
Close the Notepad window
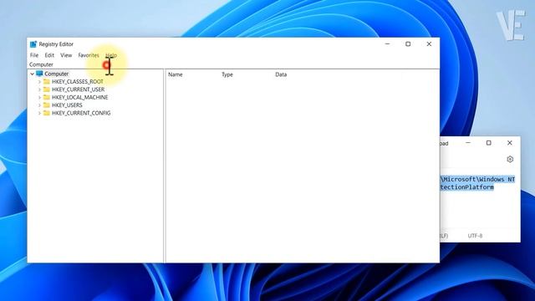click(510, 143)
